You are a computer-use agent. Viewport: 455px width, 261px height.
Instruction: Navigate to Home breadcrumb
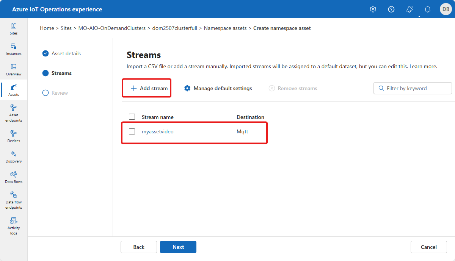click(47, 28)
